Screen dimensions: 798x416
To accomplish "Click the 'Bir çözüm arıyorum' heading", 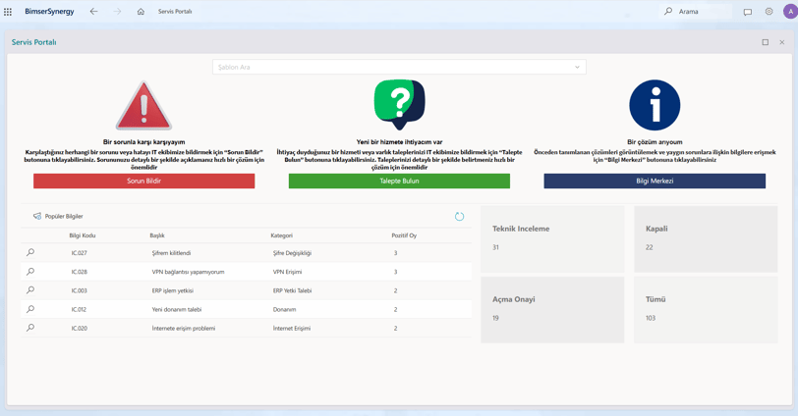I will coord(655,142).
